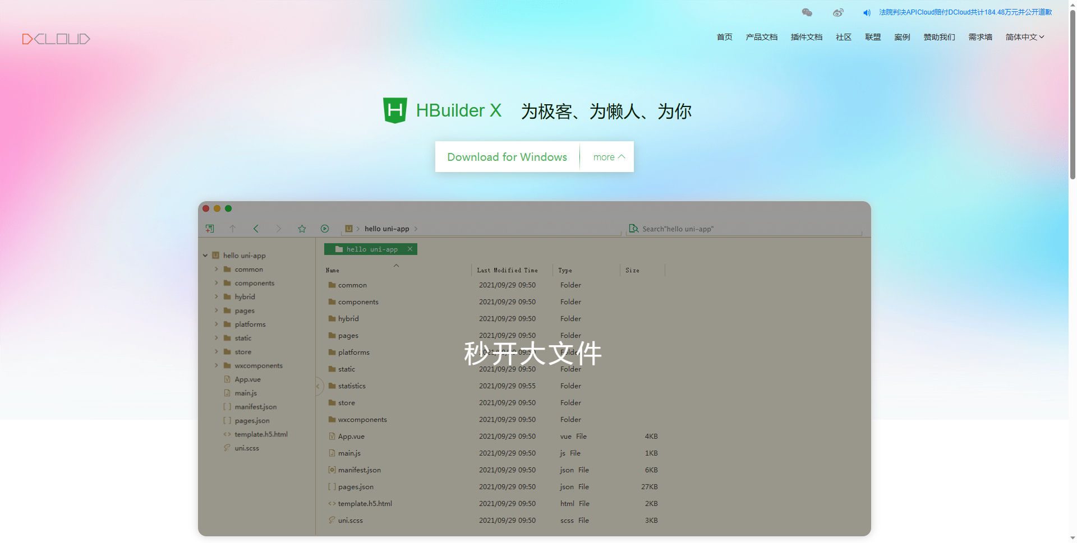Click the navigate back arrow icon
Screen dimensions: 1077x543
tap(256, 229)
